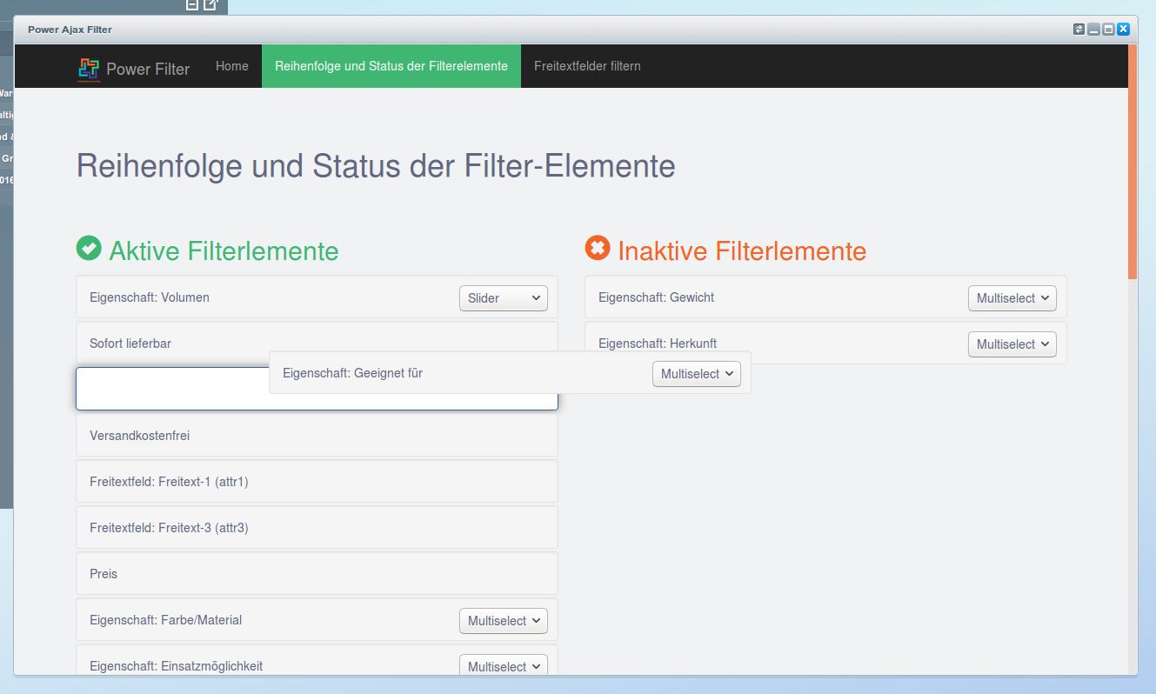Image resolution: width=1156 pixels, height=694 pixels.
Task: Open Multiselect dropdown for Herkunft
Action: click(x=1012, y=344)
